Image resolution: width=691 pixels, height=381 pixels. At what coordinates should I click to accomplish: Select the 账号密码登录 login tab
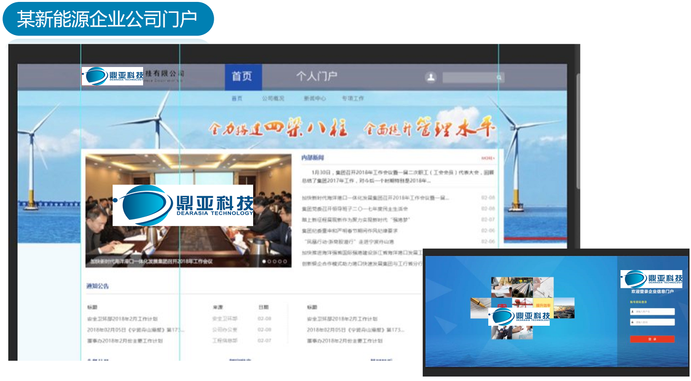click(638, 302)
